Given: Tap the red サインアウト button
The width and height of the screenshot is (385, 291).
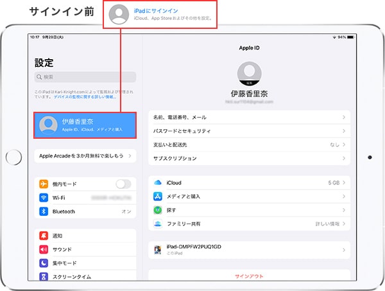Looking at the screenshot, I should coord(249,276).
